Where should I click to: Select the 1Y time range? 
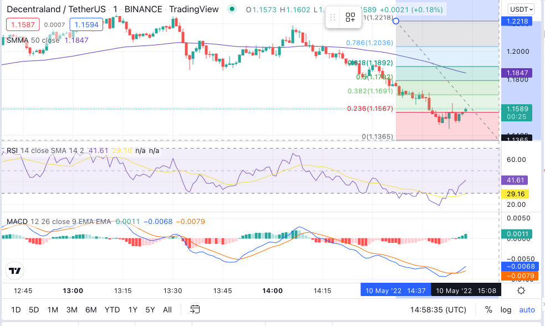click(133, 310)
